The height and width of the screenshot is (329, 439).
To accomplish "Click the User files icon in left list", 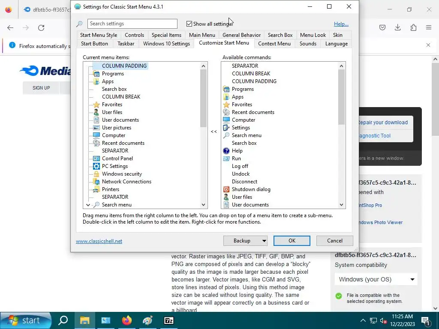I will tap(96, 112).
